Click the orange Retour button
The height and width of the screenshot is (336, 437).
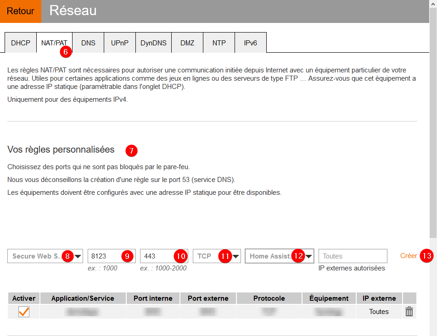tap(20, 11)
